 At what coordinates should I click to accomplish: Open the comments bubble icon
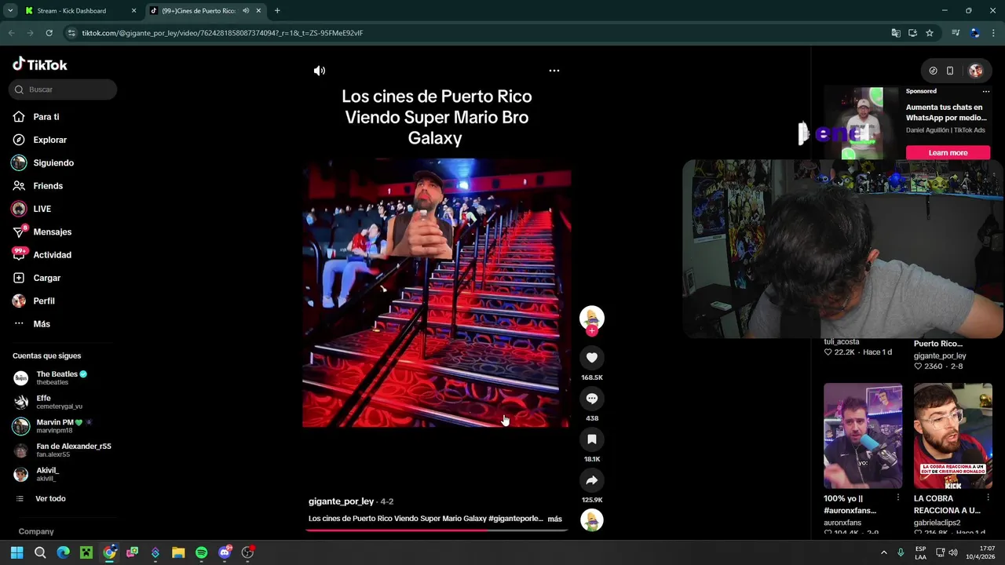[x=592, y=399]
